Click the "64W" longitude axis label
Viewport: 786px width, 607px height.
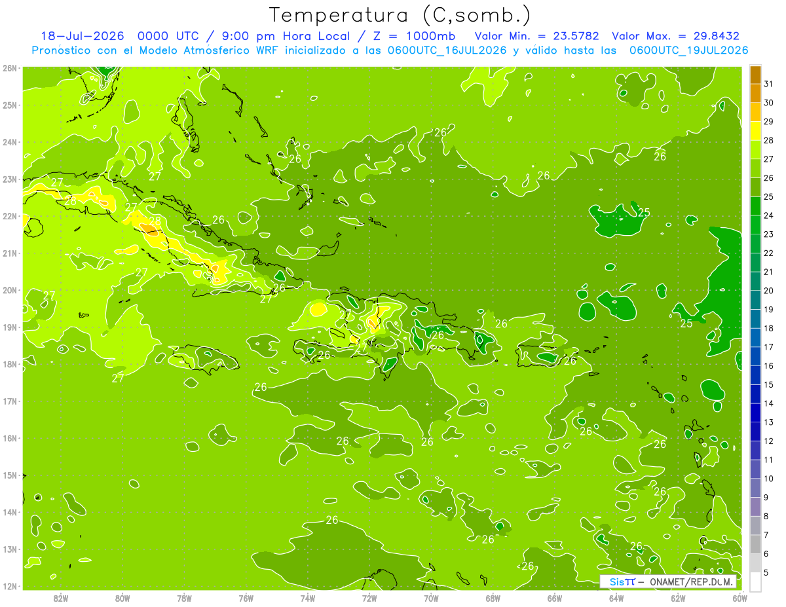point(616,598)
